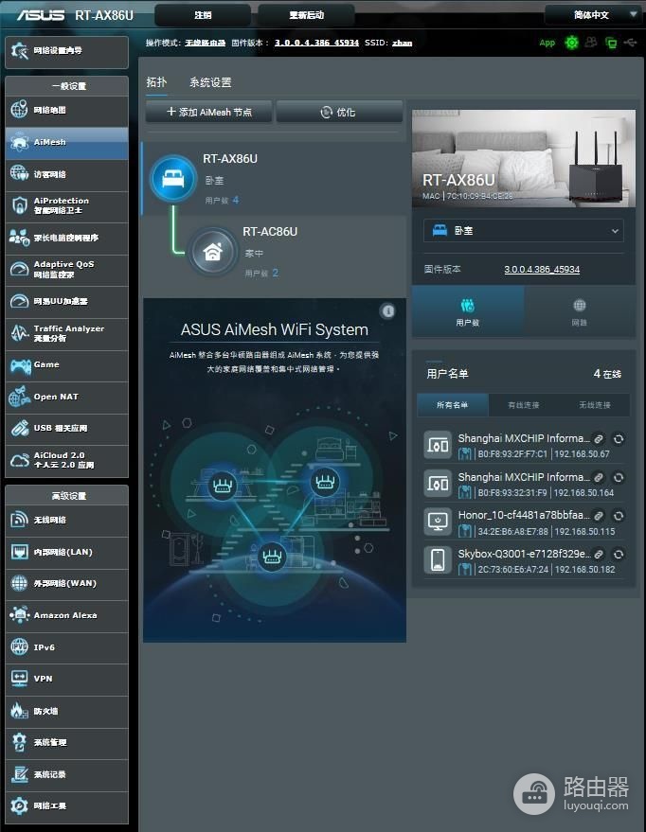Select the 用户数 clients tab
This screenshot has height=832, width=646.
coord(468,312)
